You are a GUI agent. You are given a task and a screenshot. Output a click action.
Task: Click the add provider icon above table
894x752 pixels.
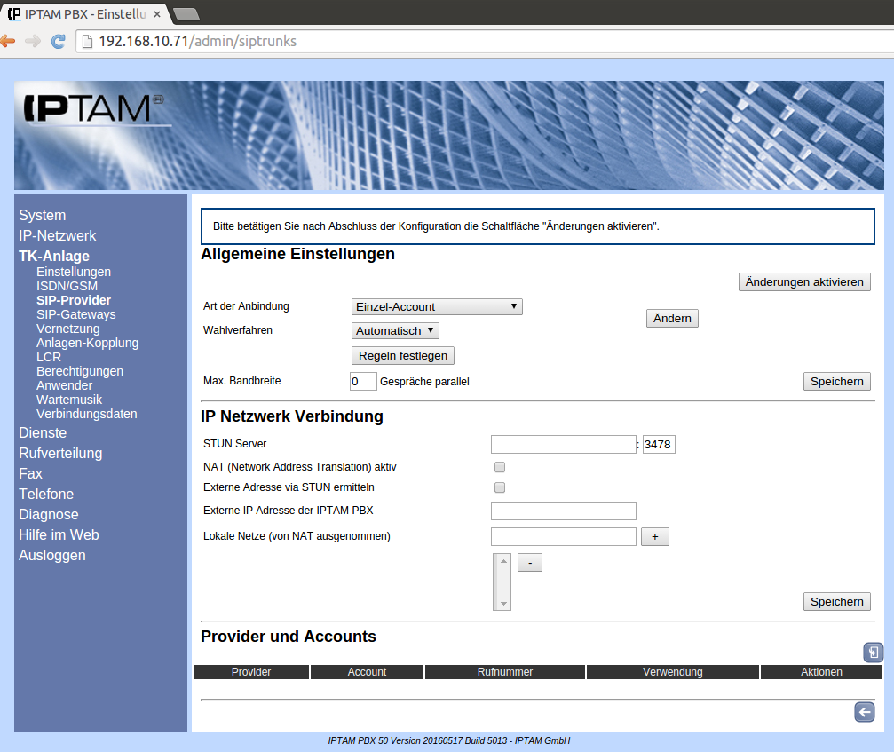pyautogui.click(x=873, y=653)
